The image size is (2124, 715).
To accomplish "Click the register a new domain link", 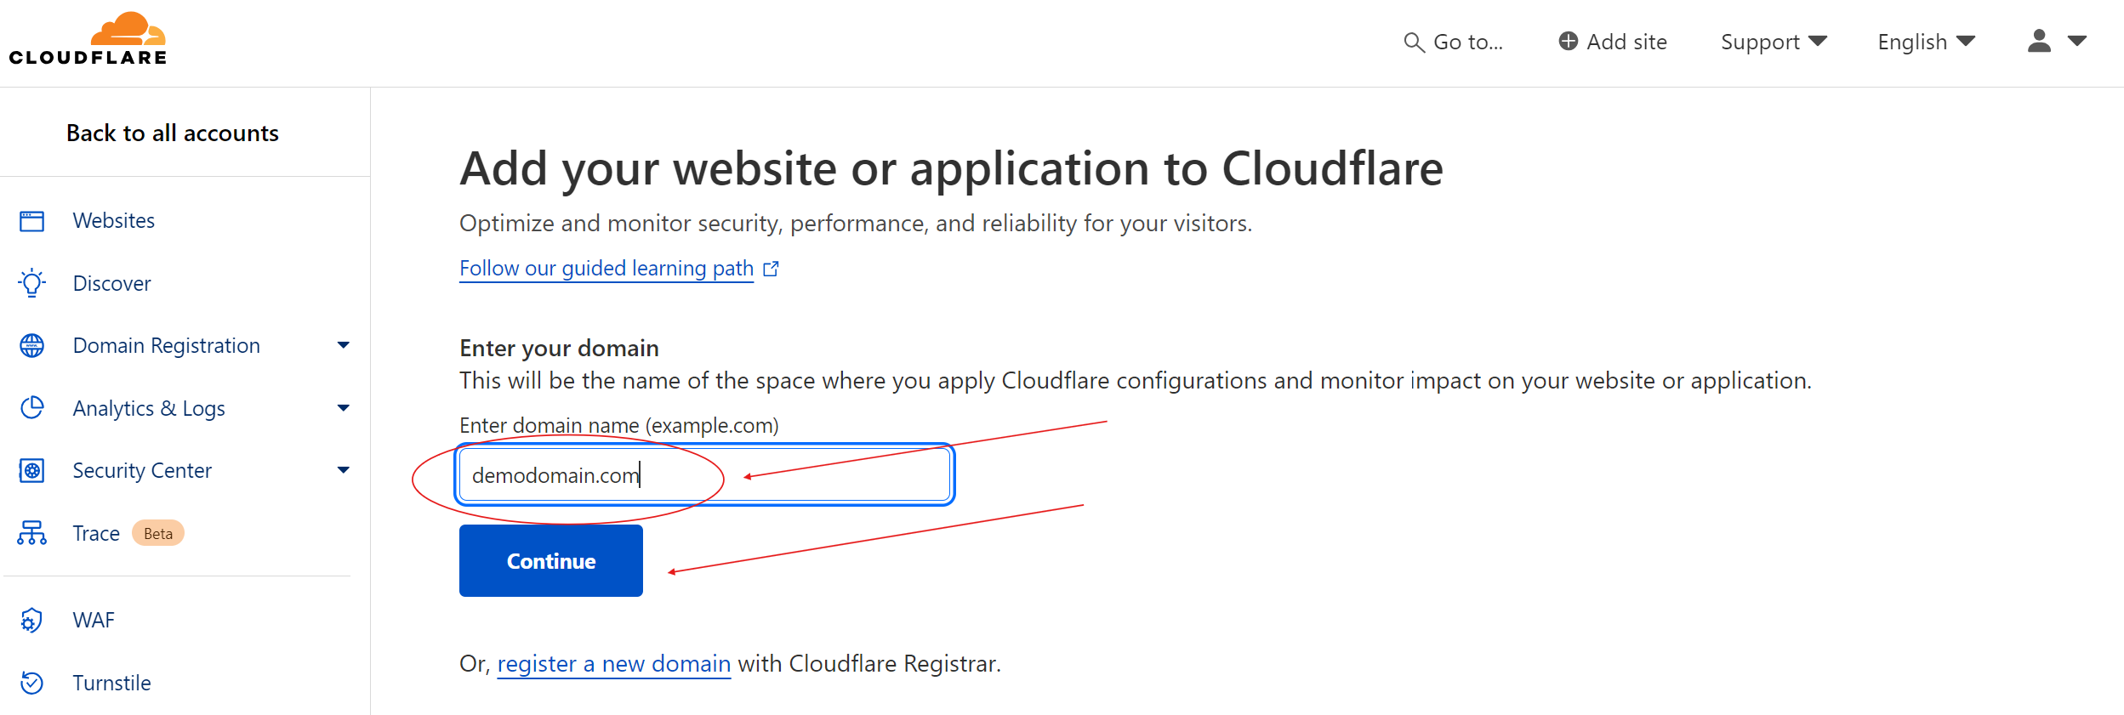I will tap(613, 663).
